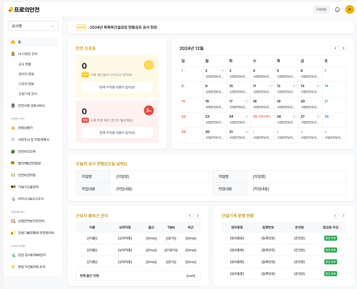Open the user profile avatar N
The height and width of the screenshot is (289, 357).
click(349, 9)
